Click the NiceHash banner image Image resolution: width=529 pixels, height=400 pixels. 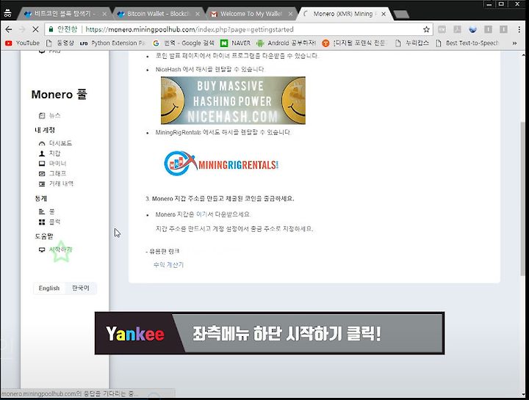[233, 101]
